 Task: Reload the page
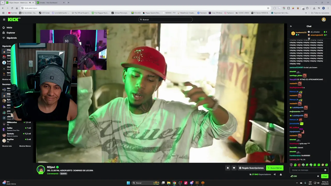coord(12,8)
